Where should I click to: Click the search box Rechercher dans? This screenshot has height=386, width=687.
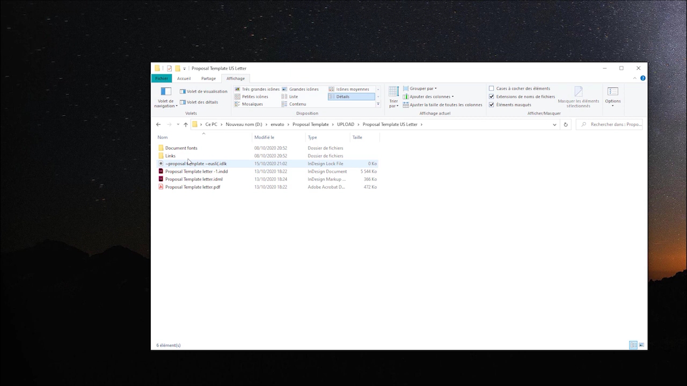point(610,124)
